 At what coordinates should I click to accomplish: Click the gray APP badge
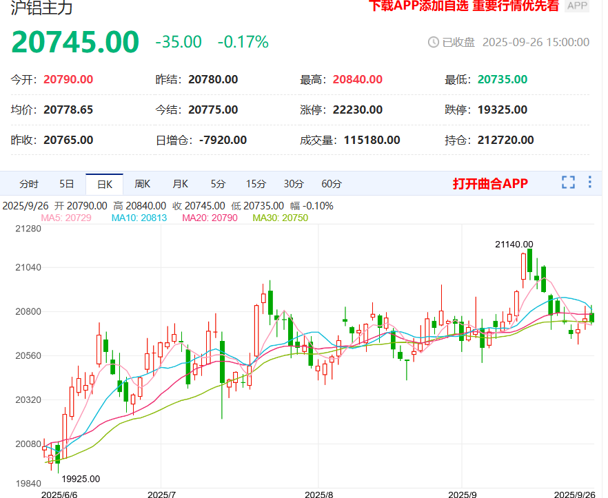click(x=577, y=6)
